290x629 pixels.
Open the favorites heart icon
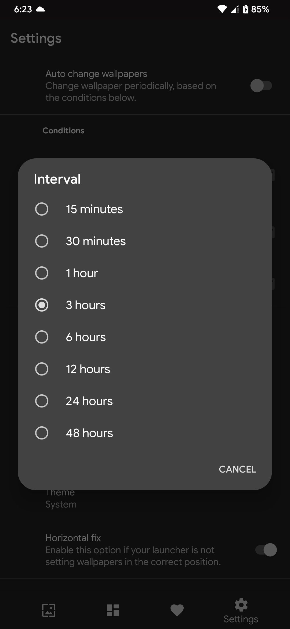(x=177, y=610)
